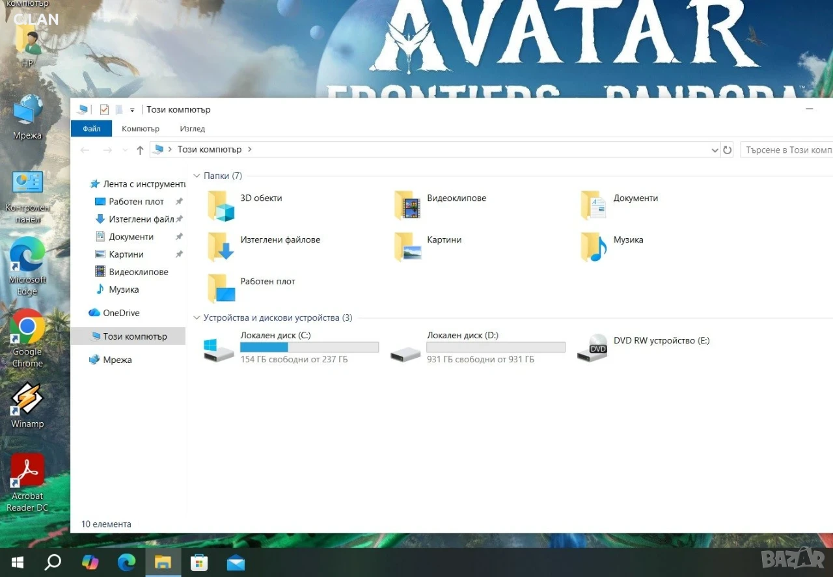Select Лента с инструменти in navigation pane

click(x=137, y=184)
